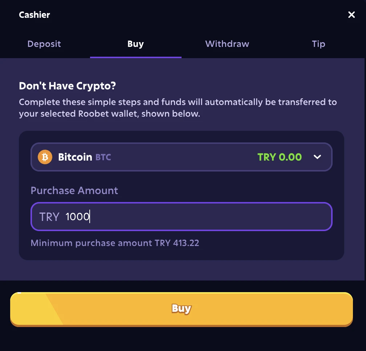The width and height of the screenshot is (366, 351).
Task: Click the Cashier title text
Action: [x=34, y=15]
